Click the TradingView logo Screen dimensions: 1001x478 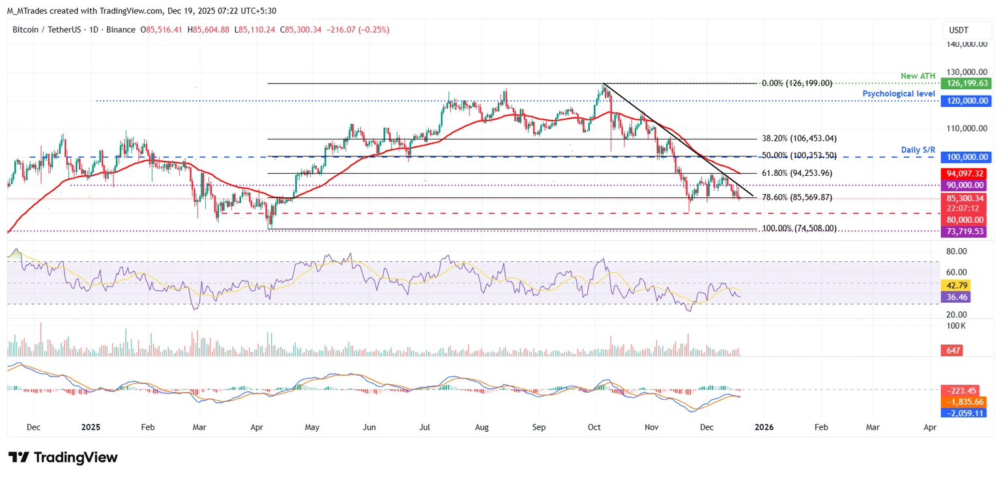click(63, 457)
